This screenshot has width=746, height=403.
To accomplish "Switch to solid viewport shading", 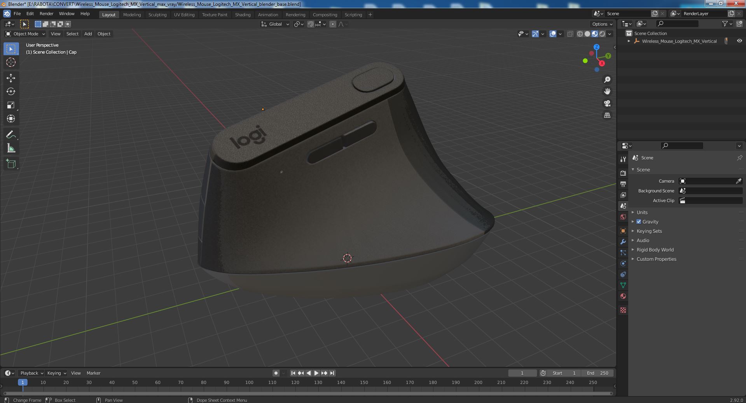I will [x=587, y=34].
